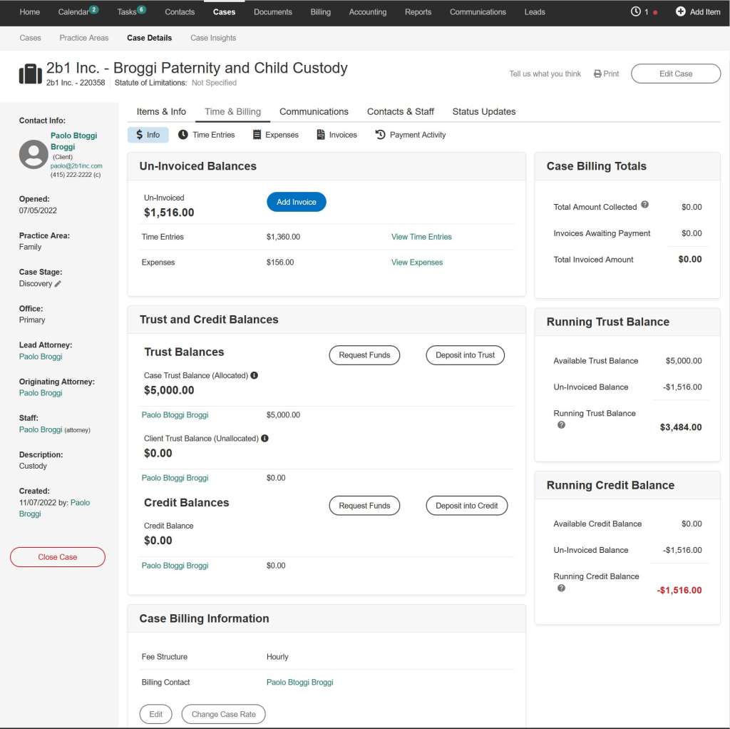
Task: Go to Case Insights
Action: pyautogui.click(x=212, y=38)
